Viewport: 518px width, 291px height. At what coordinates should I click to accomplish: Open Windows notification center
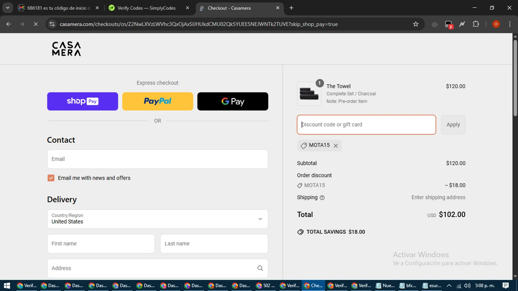[x=506, y=285]
